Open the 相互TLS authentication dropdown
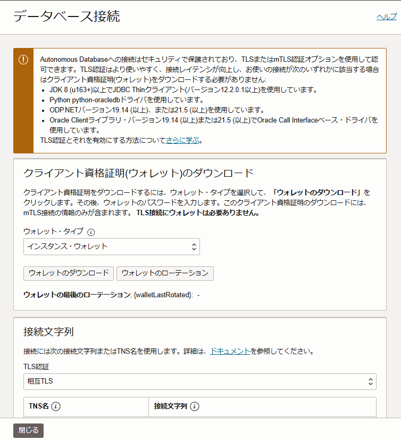The image size is (401, 440). pyautogui.click(x=200, y=381)
